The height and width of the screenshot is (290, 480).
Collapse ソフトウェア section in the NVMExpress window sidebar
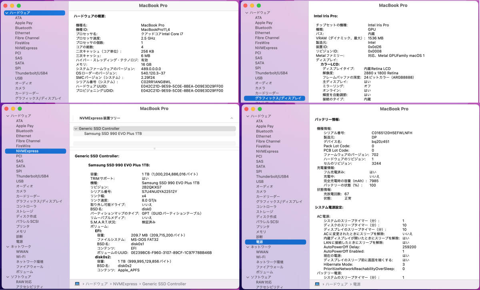point(7,277)
